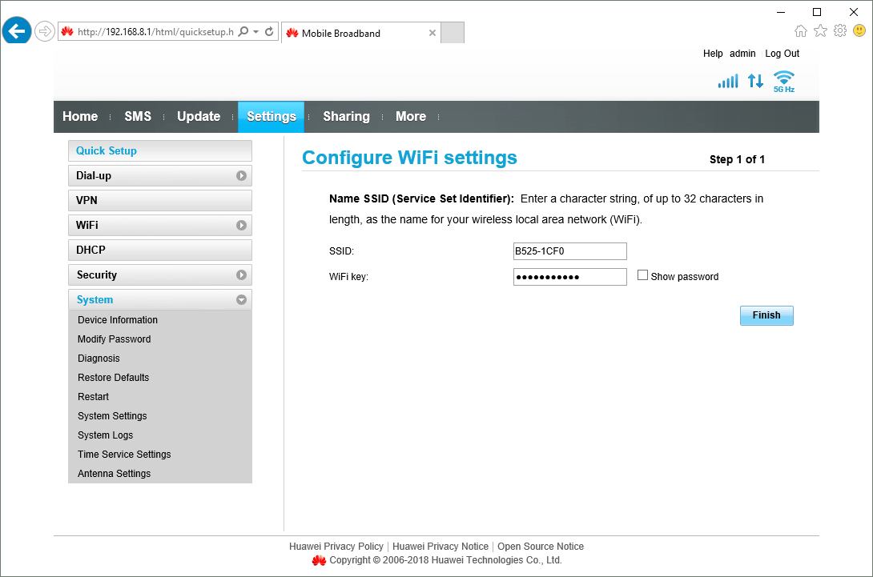873x577 pixels.
Task: Open the Huawei Privacy Policy link
Action: [336, 546]
